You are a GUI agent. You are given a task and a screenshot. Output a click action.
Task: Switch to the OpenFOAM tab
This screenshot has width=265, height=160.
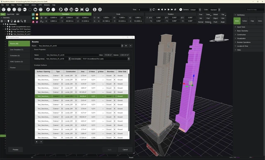10,14
